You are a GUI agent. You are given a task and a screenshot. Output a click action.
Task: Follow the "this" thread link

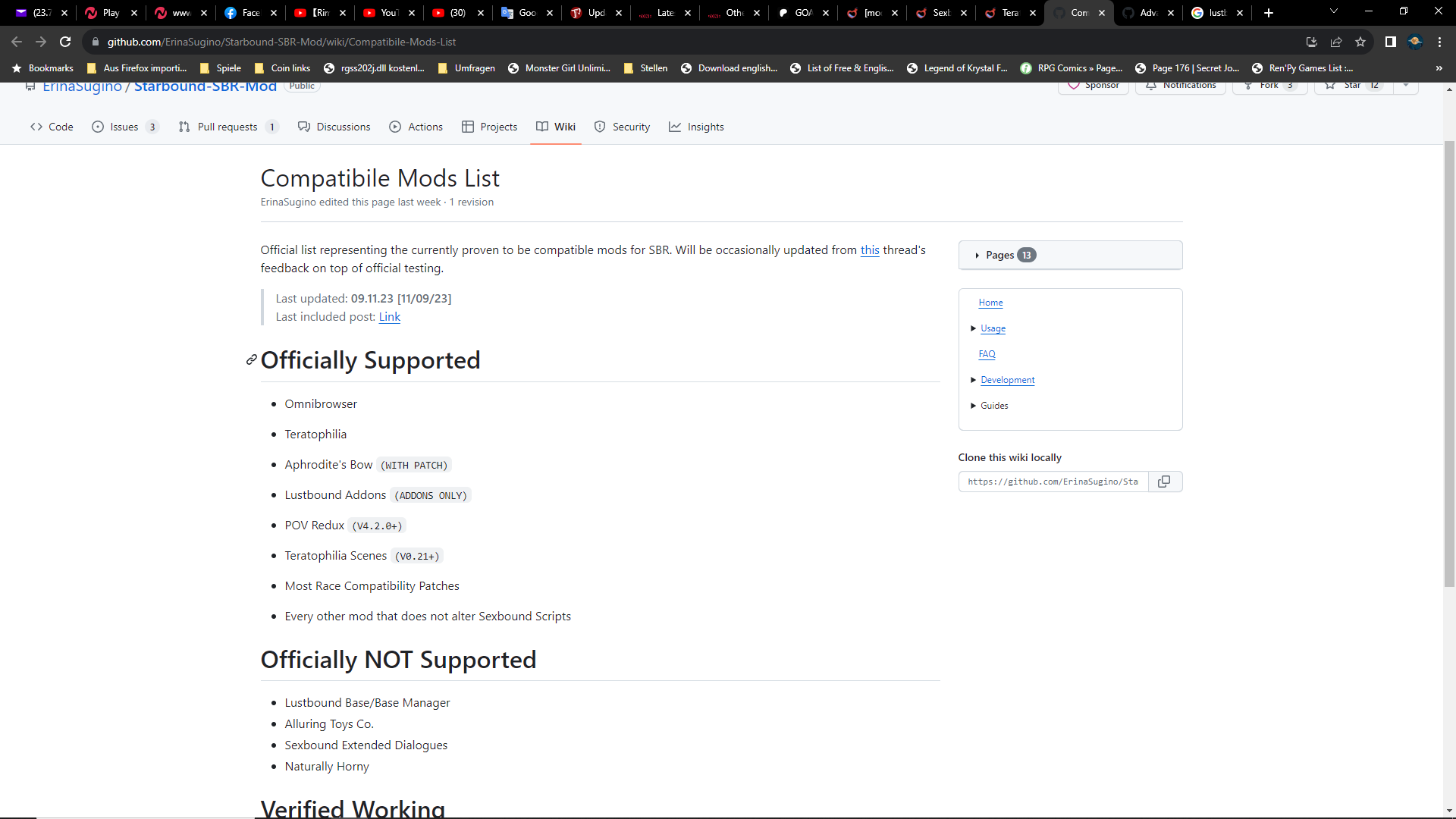[x=869, y=250]
